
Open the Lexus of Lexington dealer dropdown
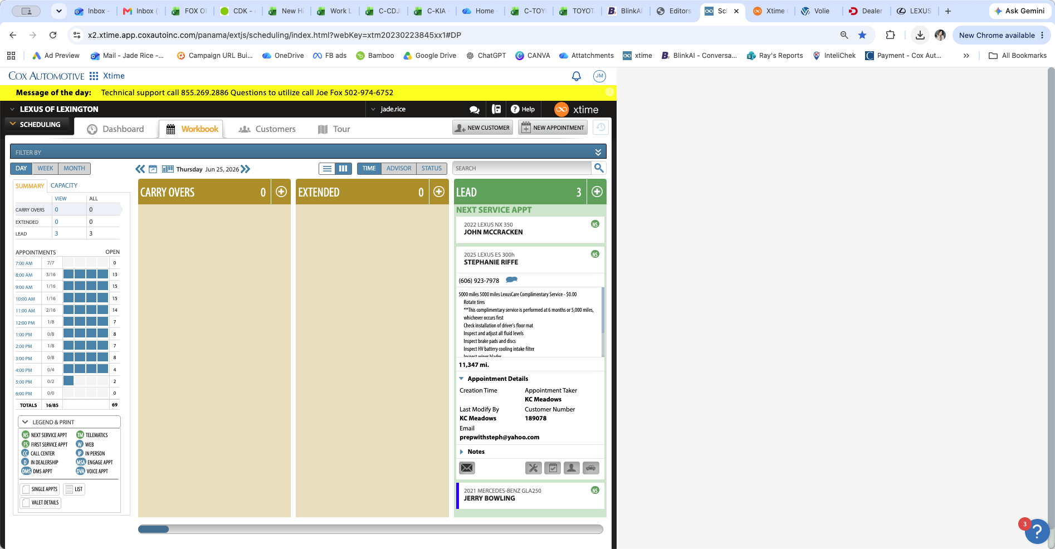pos(54,109)
